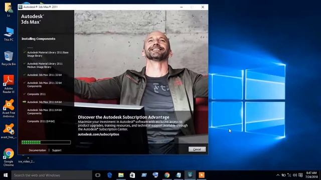Open the Windows Store taskbar icon
The image size is (321, 180).
pos(132,175)
